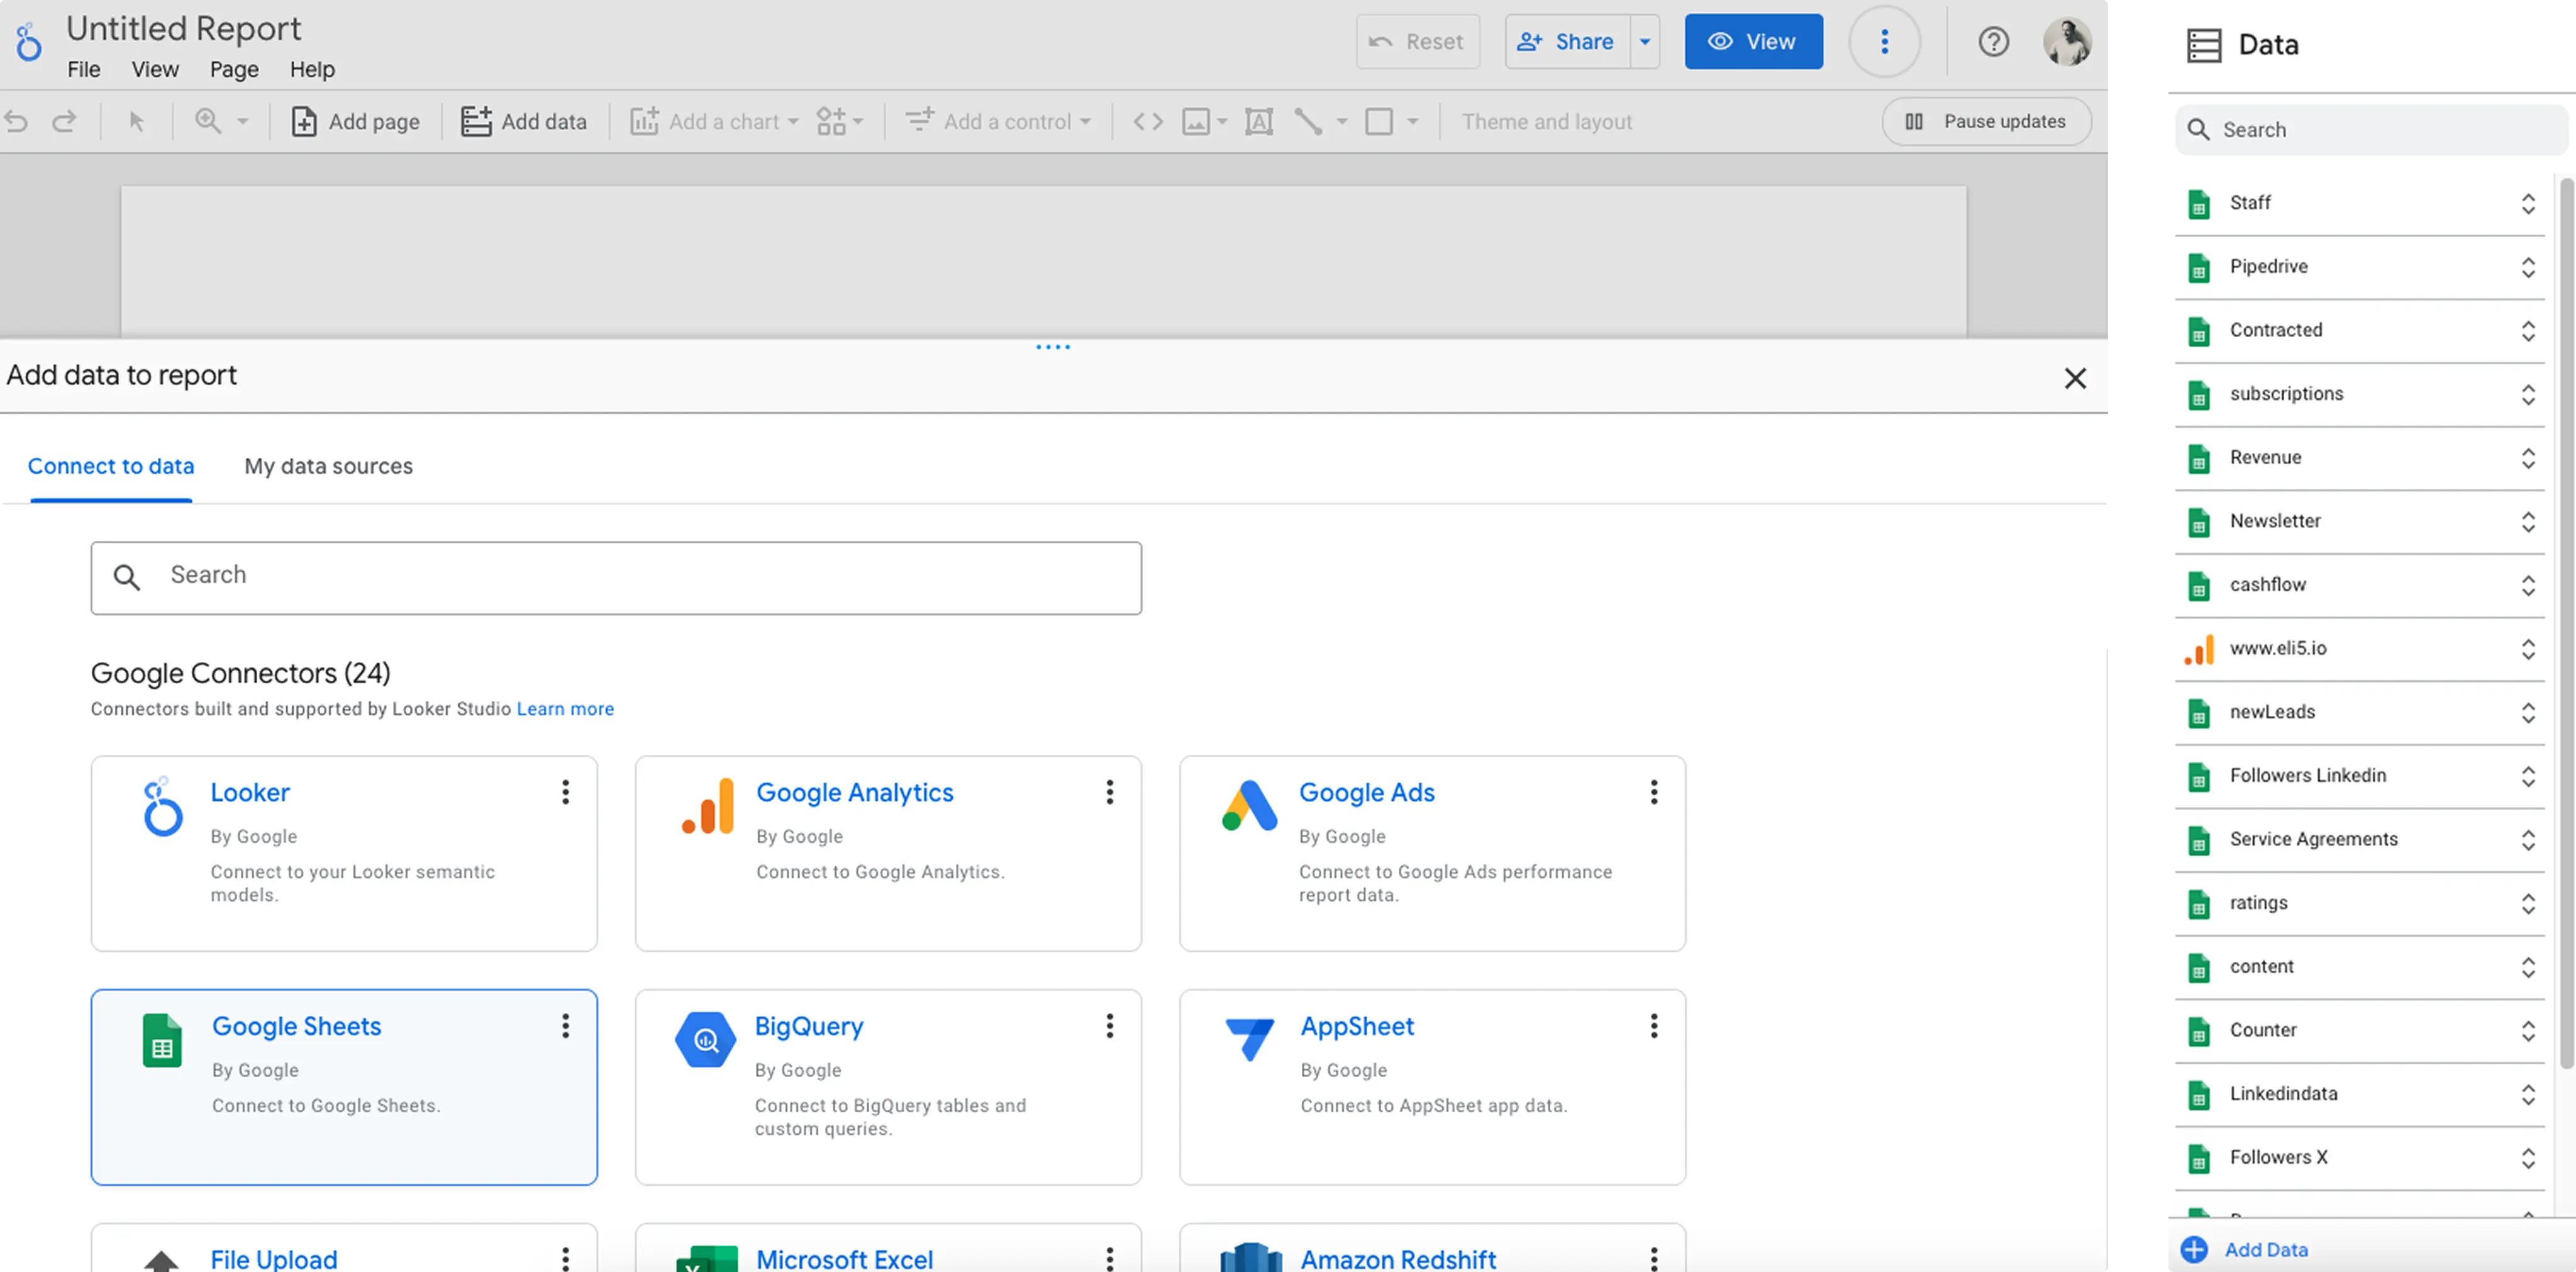Click the Followers Linkedin data source

click(x=2360, y=776)
